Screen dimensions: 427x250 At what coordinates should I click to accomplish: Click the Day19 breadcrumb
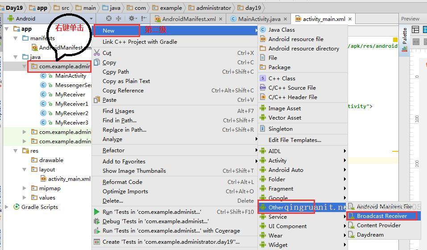tap(14, 8)
